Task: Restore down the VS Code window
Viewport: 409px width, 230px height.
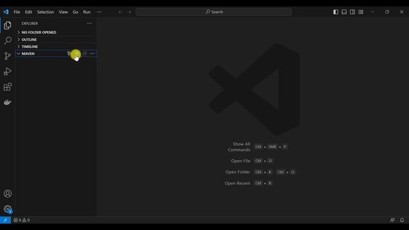Action: click(387, 12)
